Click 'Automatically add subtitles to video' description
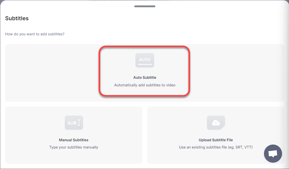This screenshot has width=289, height=169. 145,85
